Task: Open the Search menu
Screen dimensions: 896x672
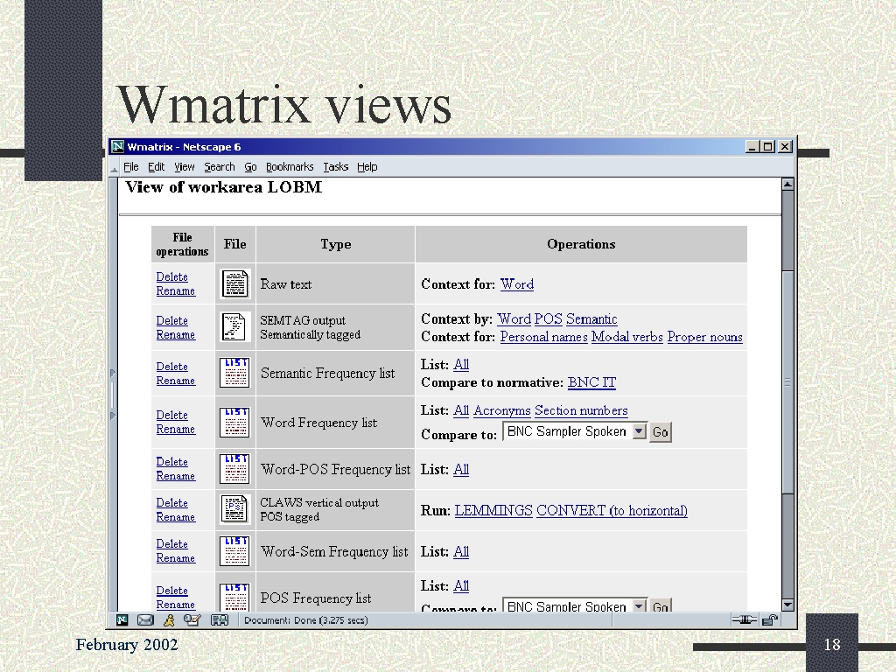Action: click(220, 167)
